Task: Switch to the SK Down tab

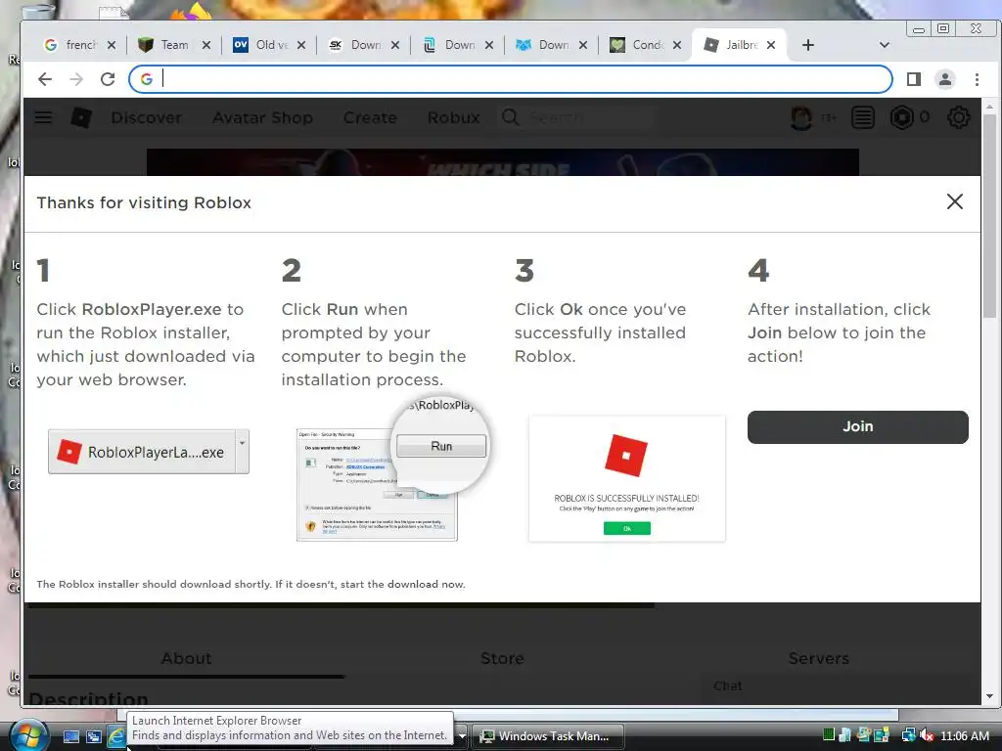Action: 364,45
